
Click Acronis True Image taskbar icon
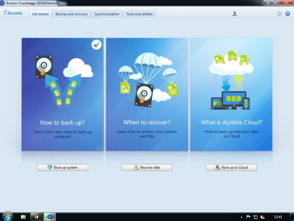[50, 217]
